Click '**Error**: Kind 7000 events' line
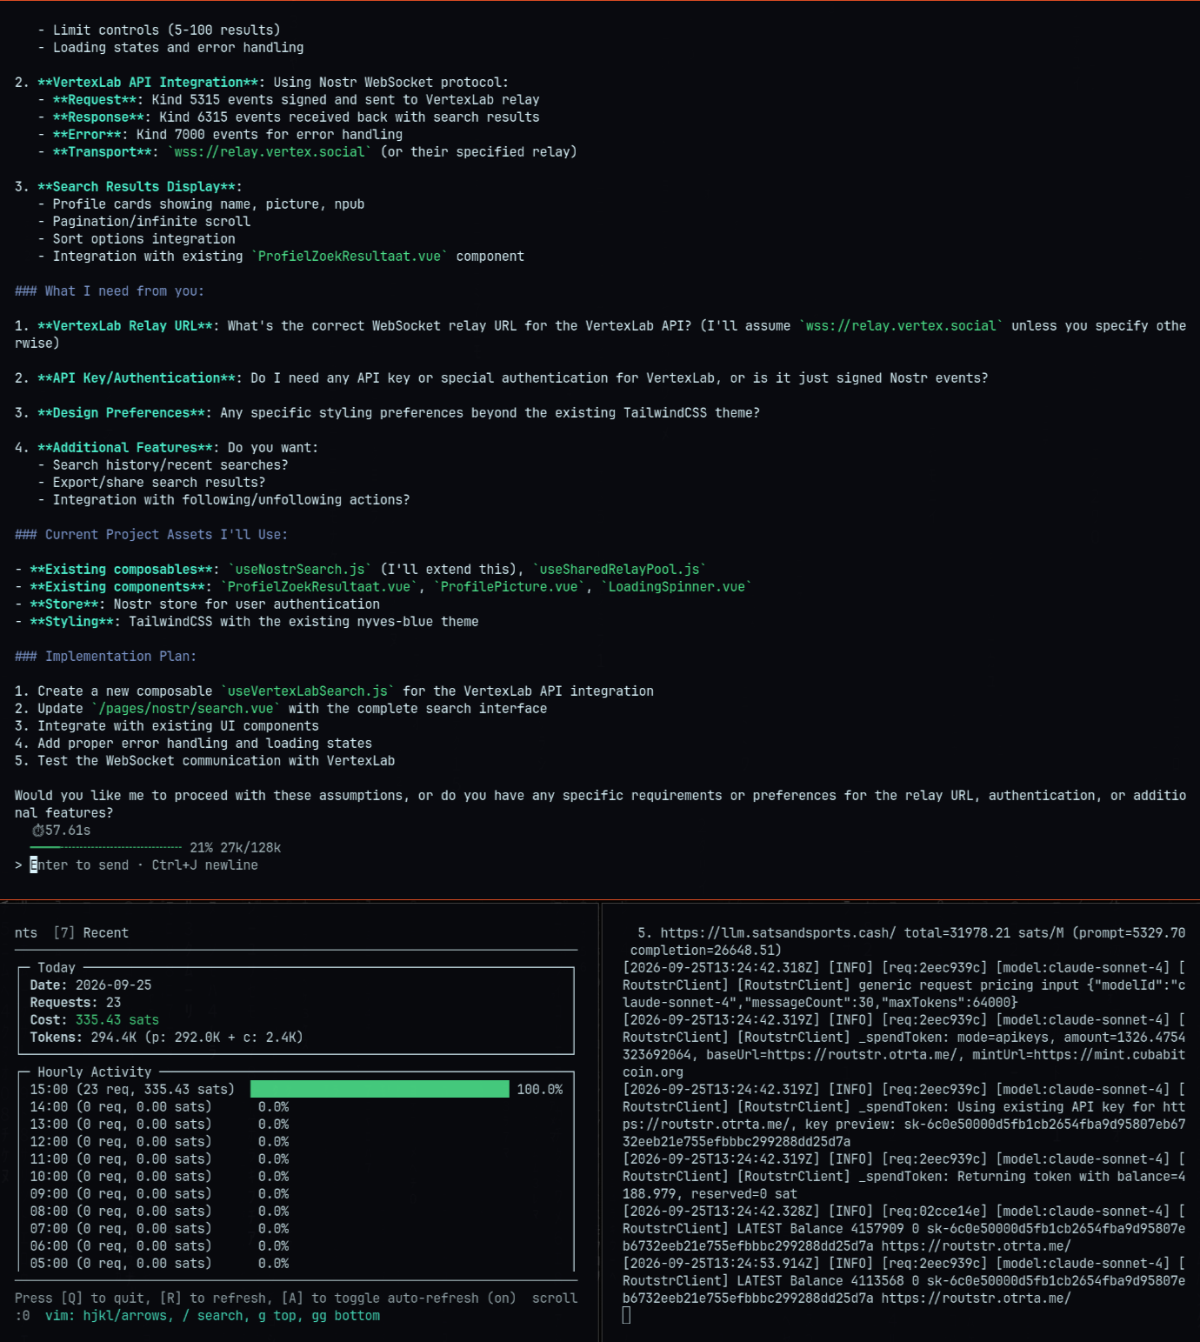 pos(220,135)
